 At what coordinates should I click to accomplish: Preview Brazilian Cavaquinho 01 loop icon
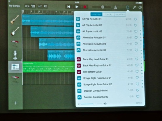[79, 91]
